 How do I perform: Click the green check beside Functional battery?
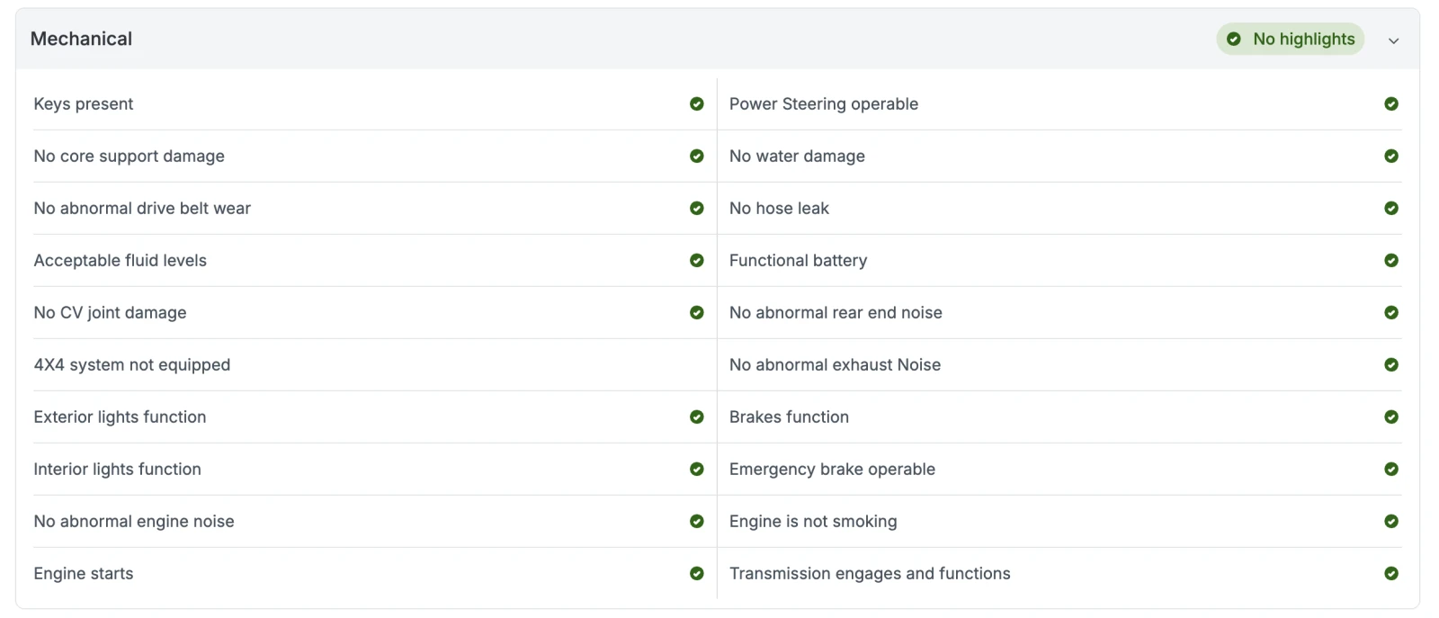[1390, 261]
